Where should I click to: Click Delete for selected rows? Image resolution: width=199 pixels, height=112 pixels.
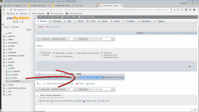click(80, 84)
